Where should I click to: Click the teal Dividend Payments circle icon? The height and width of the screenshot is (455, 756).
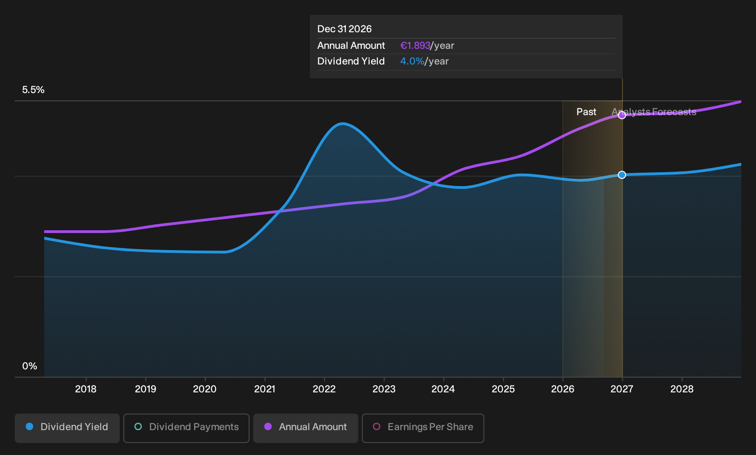138,426
